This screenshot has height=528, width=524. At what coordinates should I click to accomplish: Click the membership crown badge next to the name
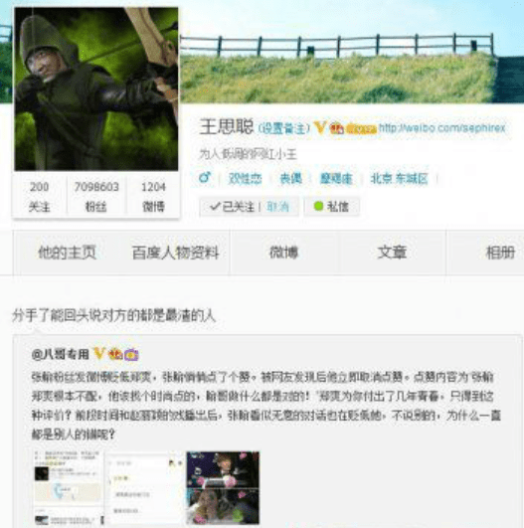336,128
